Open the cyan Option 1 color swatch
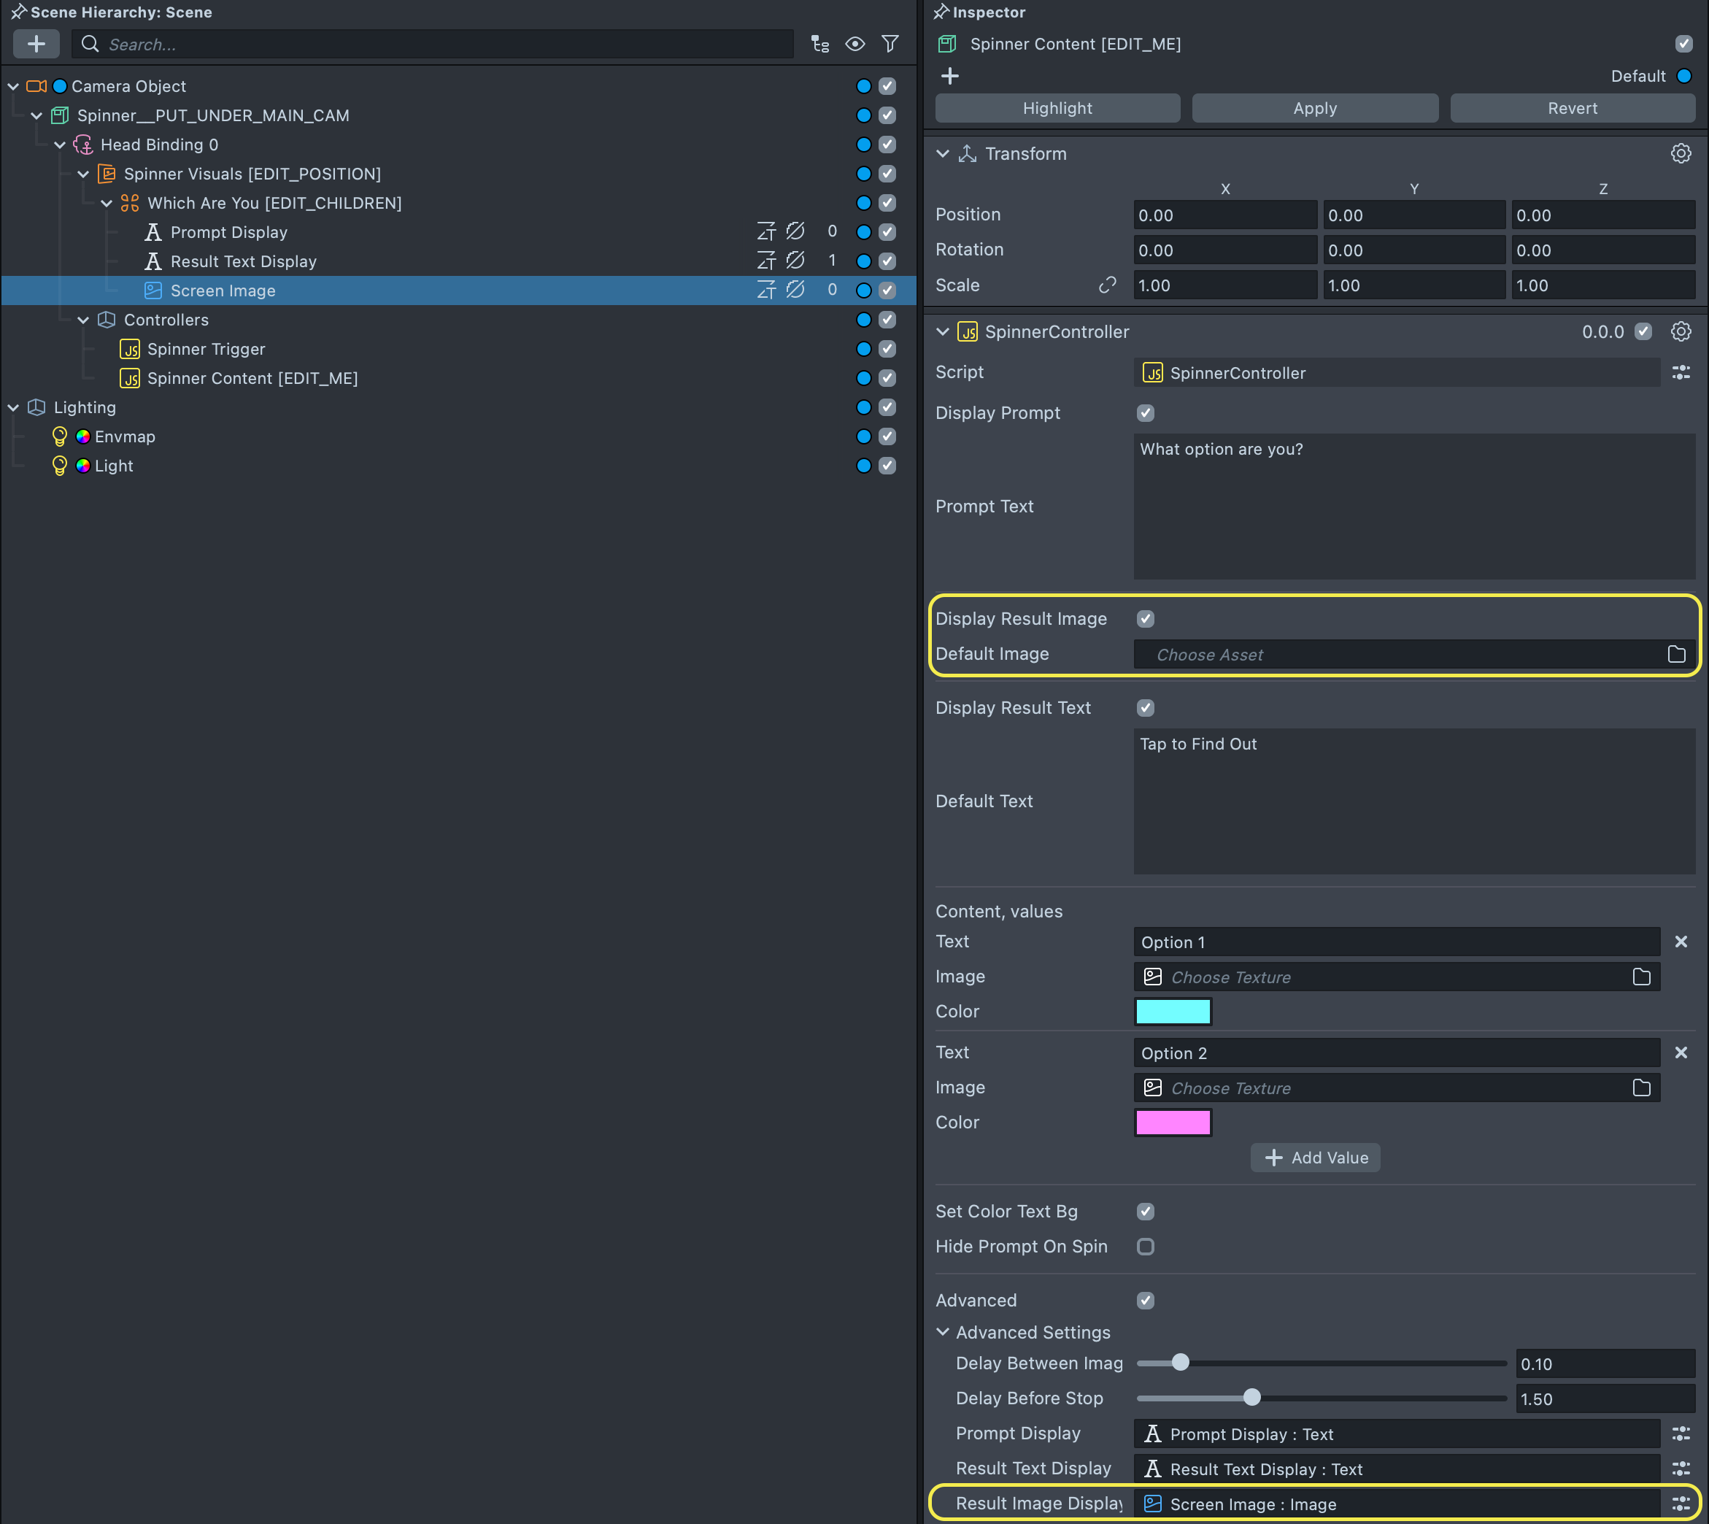This screenshot has height=1524, width=1709. (x=1172, y=1012)
